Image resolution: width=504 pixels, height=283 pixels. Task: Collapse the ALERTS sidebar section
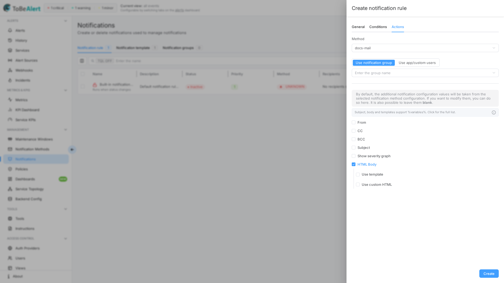(x=66, y=21)
